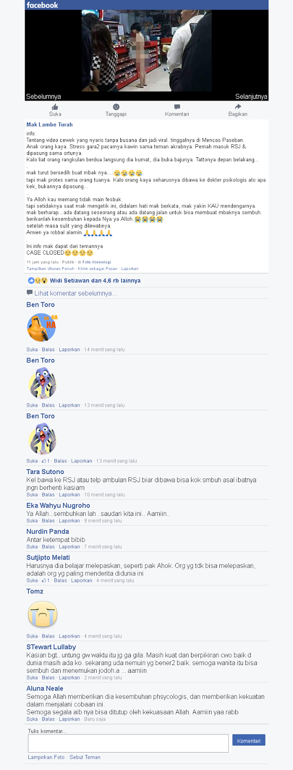Click the Bagikan share arrow icon

pos(238,107)
